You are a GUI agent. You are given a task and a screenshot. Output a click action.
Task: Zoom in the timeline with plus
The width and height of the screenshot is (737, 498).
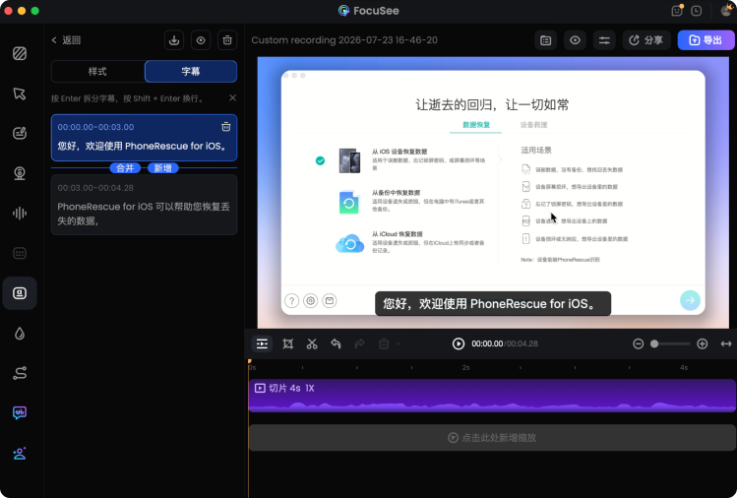[x=703, y=343]
